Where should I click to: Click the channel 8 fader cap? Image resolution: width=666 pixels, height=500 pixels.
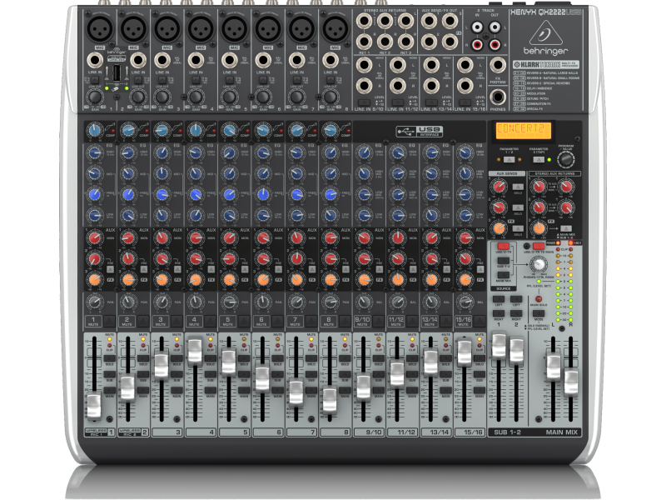coord(330,401)
